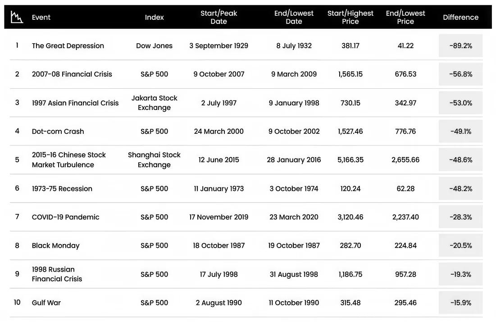This screenshot has width=496, height=322.
Task: Click the 381.17 price value
Action: click(350, 46)
